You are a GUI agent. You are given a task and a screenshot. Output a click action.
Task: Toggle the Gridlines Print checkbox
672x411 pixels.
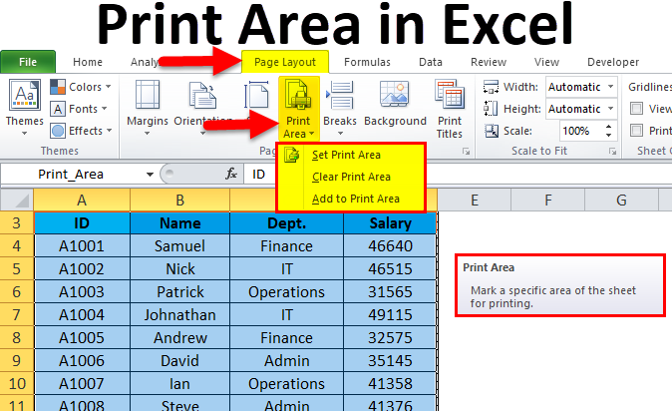click(x=637, y=130)
